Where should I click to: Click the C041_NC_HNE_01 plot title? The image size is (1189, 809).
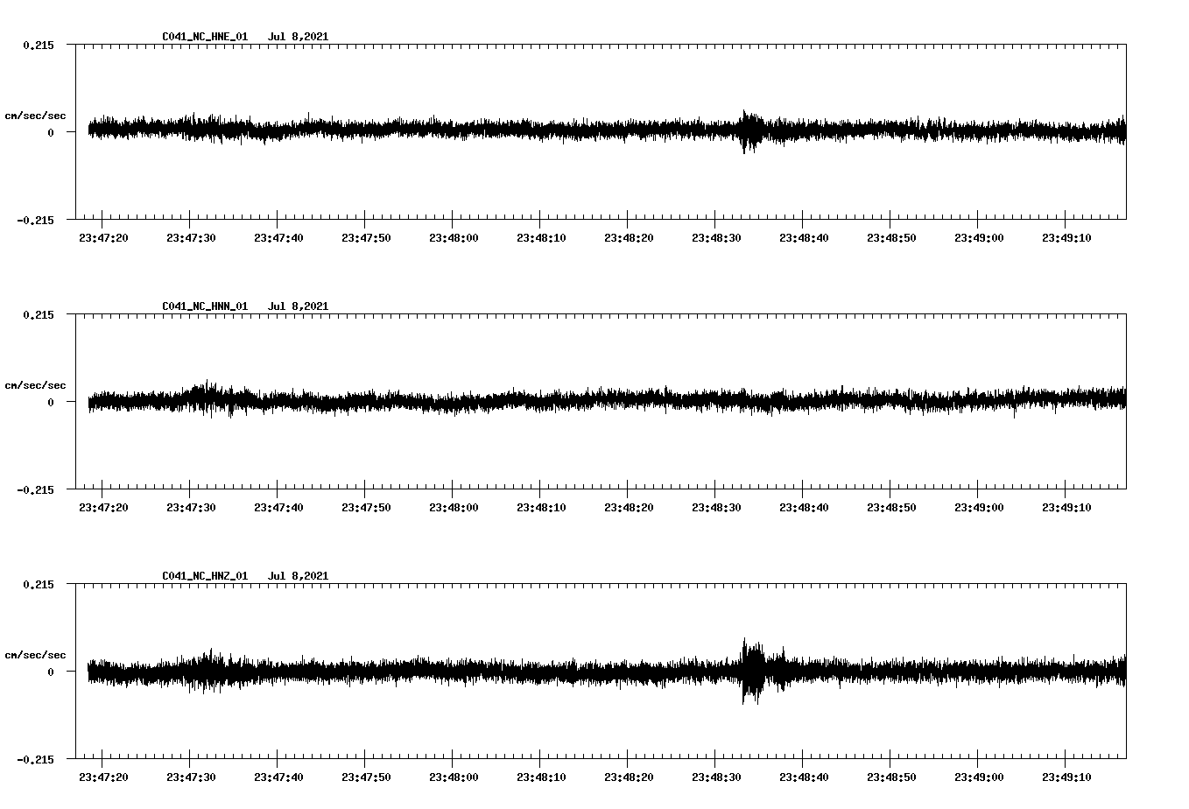205,37
